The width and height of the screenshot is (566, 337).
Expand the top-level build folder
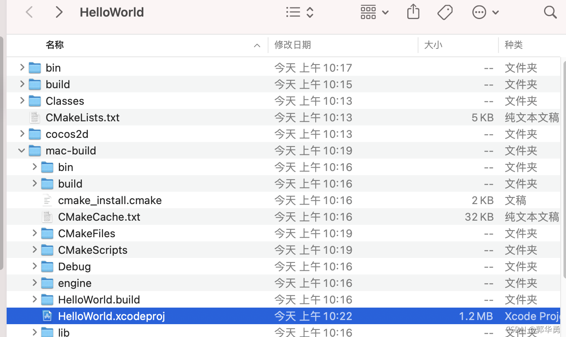coord(22,84)
